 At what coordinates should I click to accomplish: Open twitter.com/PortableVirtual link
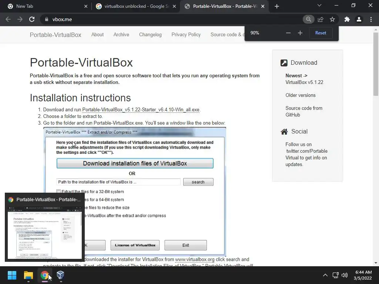point(307,154)
